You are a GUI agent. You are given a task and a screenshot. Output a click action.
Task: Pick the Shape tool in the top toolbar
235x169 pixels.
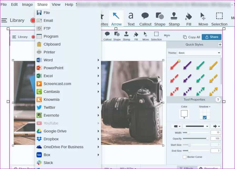[160, 19]
